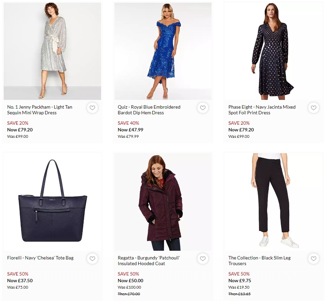This screenshot has width=326, height=301.
Task: Click The Collection Black Slim Leg Trousers title
Action: [259, 261]
